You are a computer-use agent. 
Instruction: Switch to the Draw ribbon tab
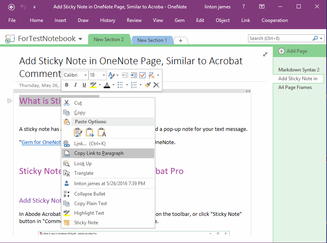[83, 20]
